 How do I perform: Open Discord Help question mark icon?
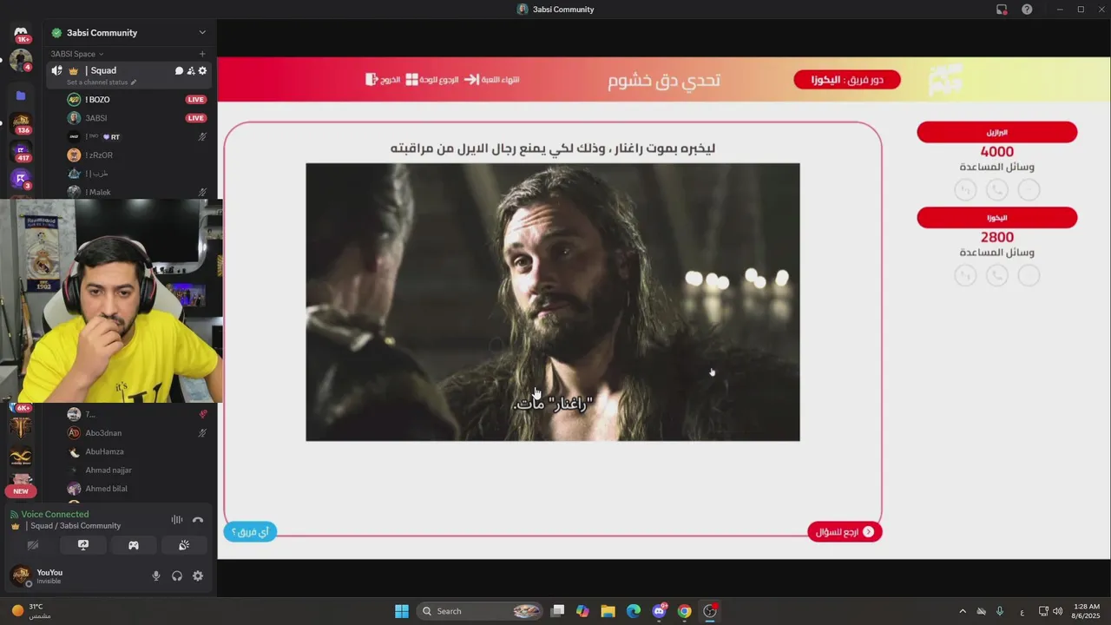pyautogui.click(x=1027, y=10)
